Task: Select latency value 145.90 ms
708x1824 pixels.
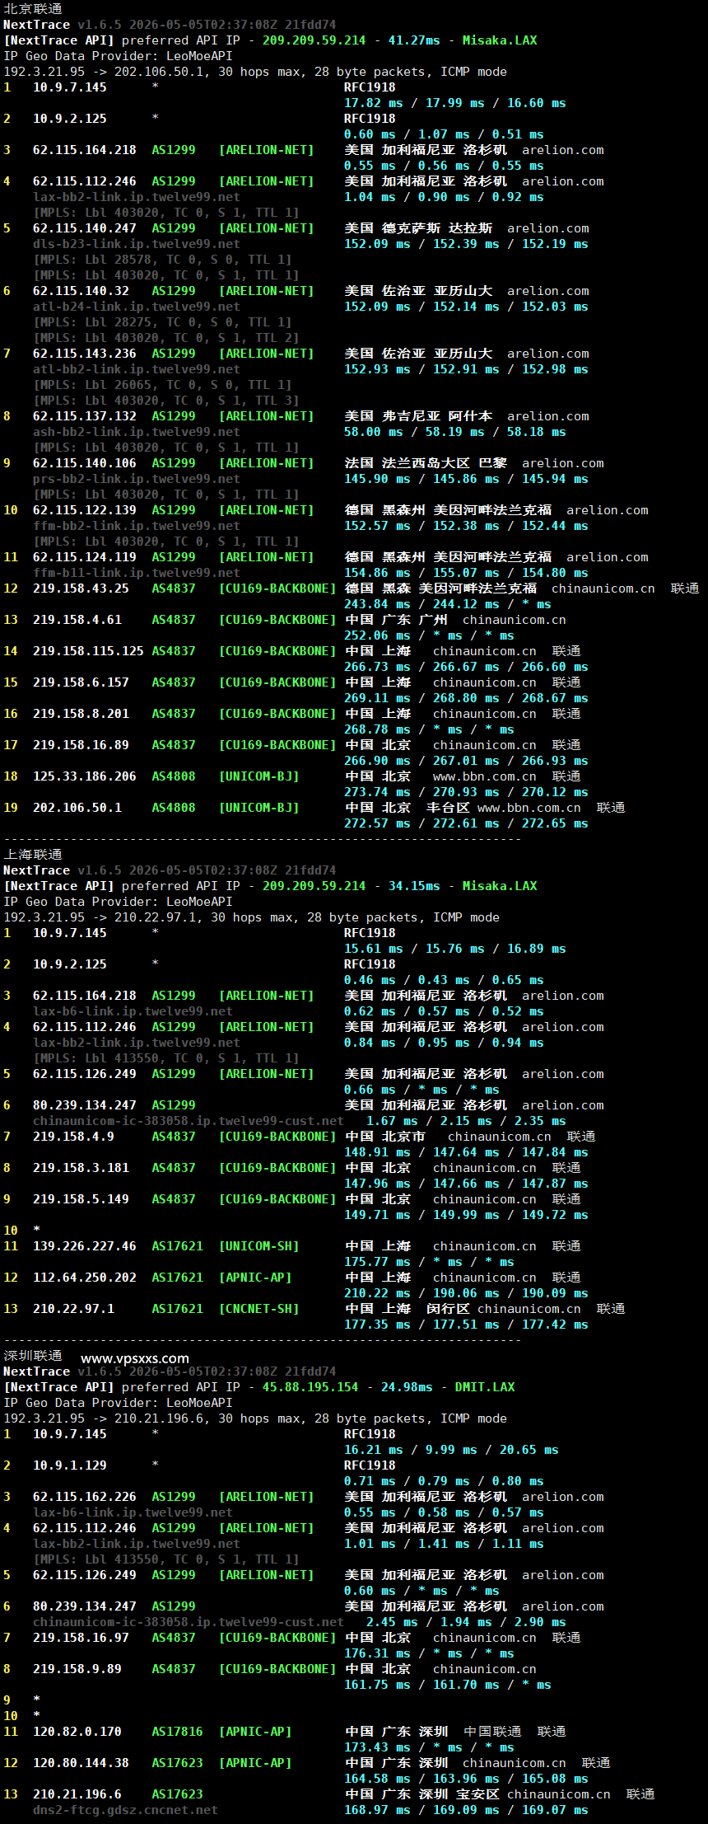Action: [x=377, y=478]
